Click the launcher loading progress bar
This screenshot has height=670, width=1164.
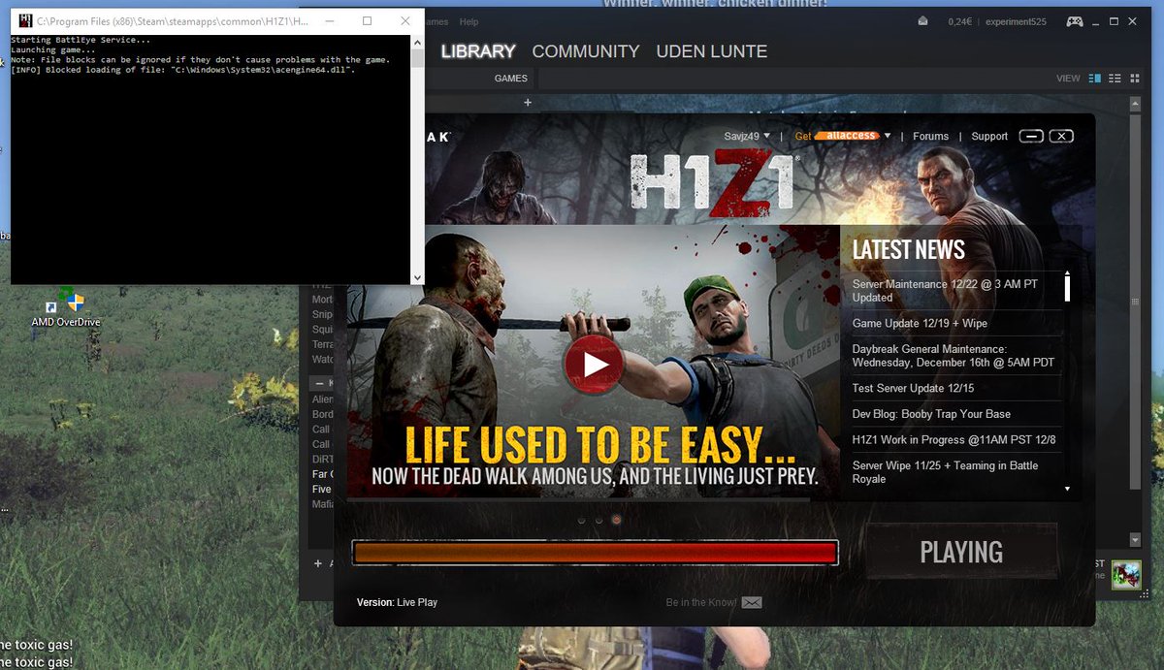click(595, 553)
